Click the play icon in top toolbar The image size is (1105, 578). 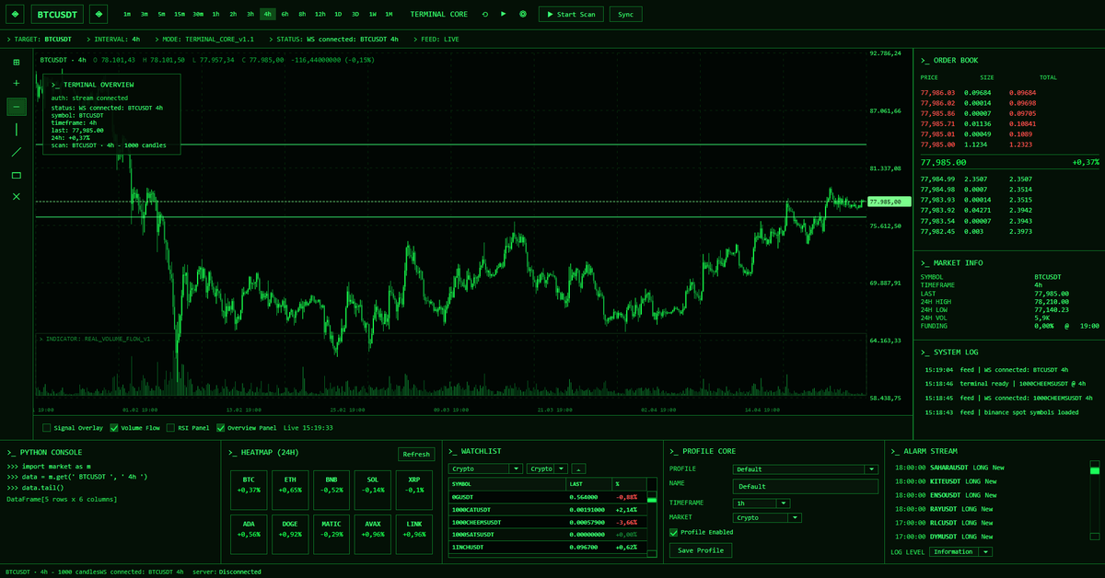pyautogui.click(x=504, y=14)
